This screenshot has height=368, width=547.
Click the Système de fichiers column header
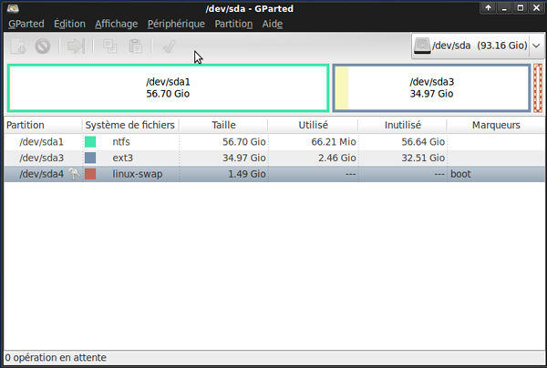point(130,125)
